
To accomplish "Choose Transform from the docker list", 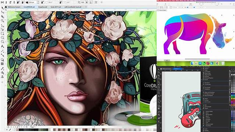I will [207, 82].
